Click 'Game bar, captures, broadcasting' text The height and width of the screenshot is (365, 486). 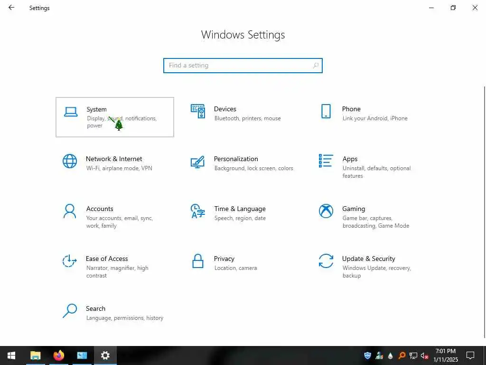coord(376,222)
